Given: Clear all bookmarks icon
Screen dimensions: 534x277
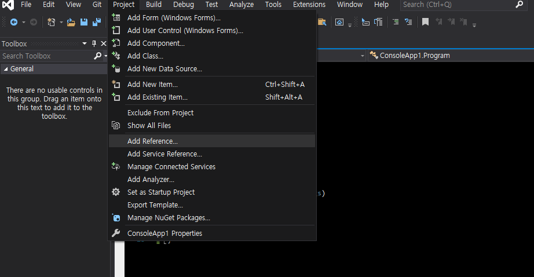Looking at the screenshot, I should [x=463, y=22].
